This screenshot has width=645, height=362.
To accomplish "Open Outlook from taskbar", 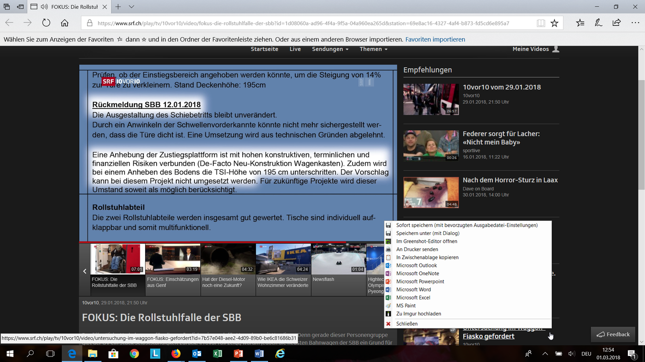I will [x=197, y=354].
